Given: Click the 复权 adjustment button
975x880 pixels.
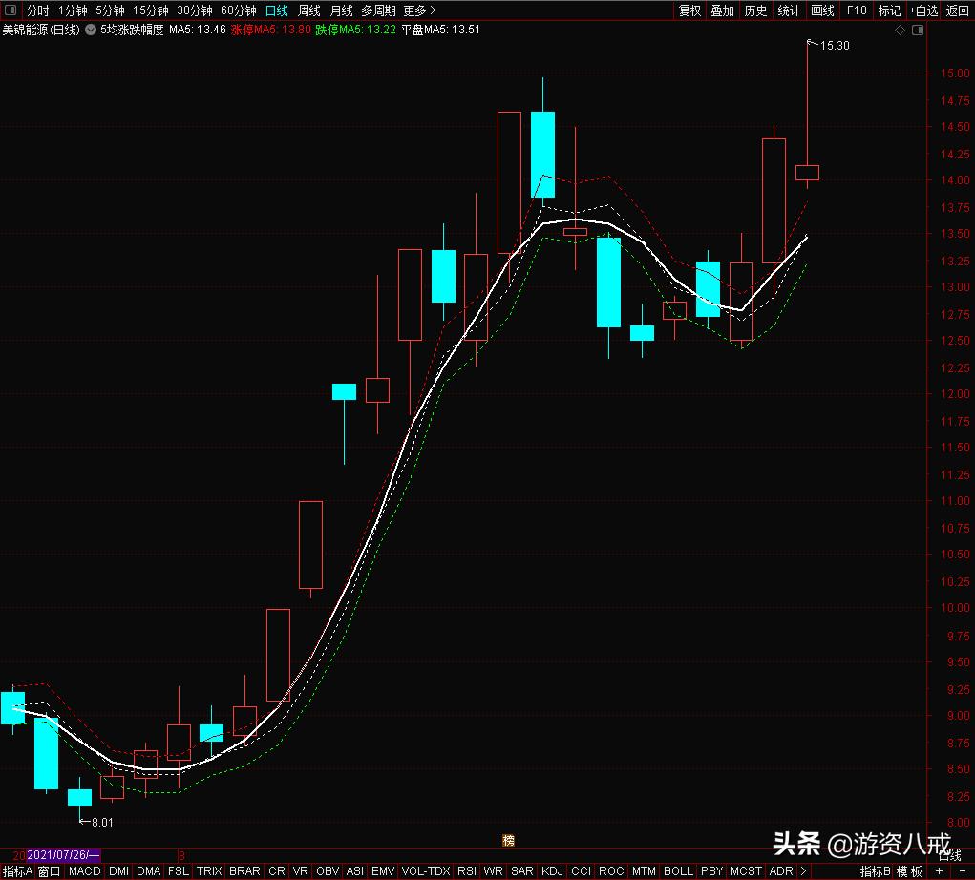Looking at the screenshot, I should pos(690,10).
